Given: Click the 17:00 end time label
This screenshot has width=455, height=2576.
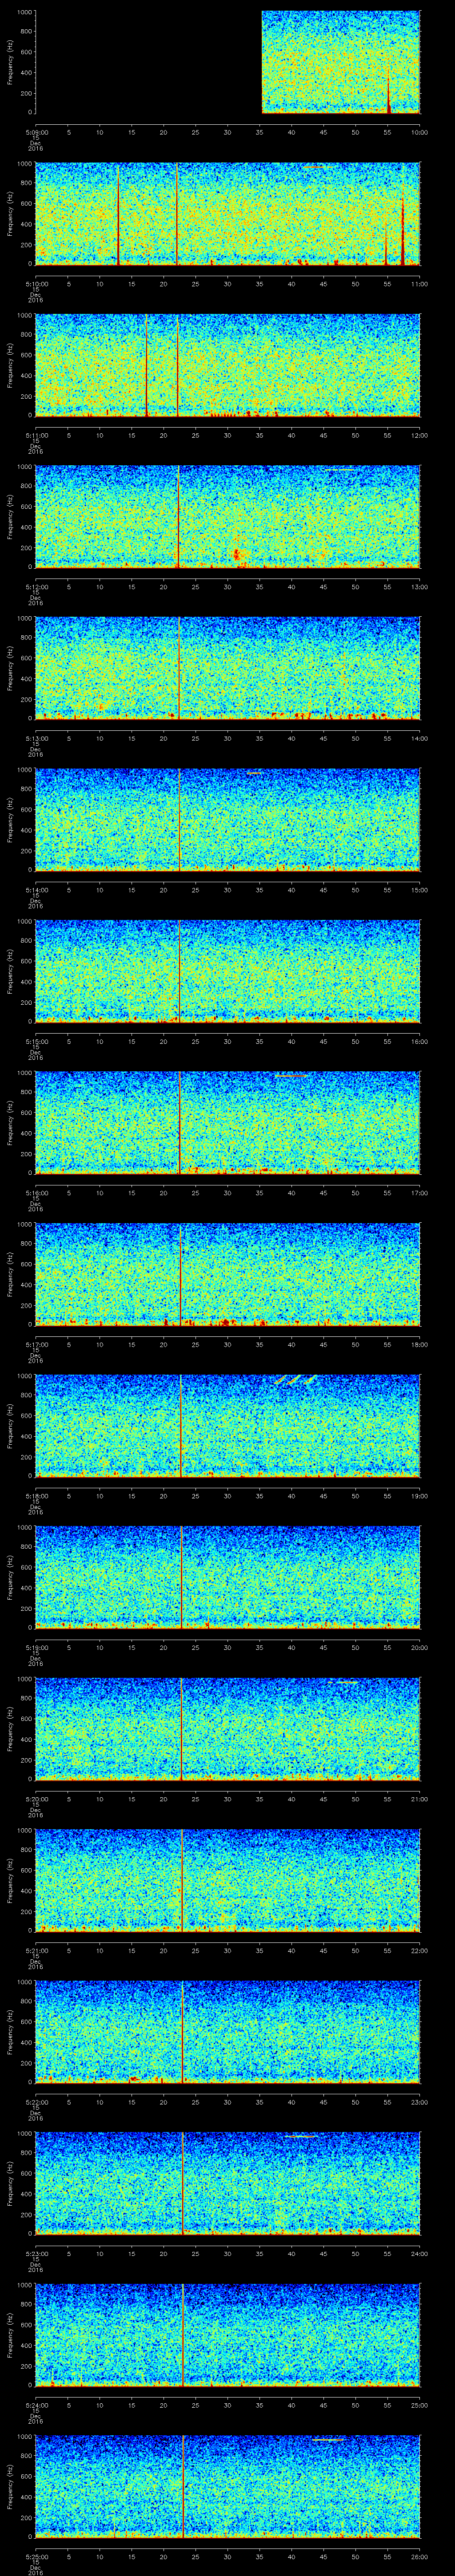Looking at the screenshot, I should [x=419, y=1192].
